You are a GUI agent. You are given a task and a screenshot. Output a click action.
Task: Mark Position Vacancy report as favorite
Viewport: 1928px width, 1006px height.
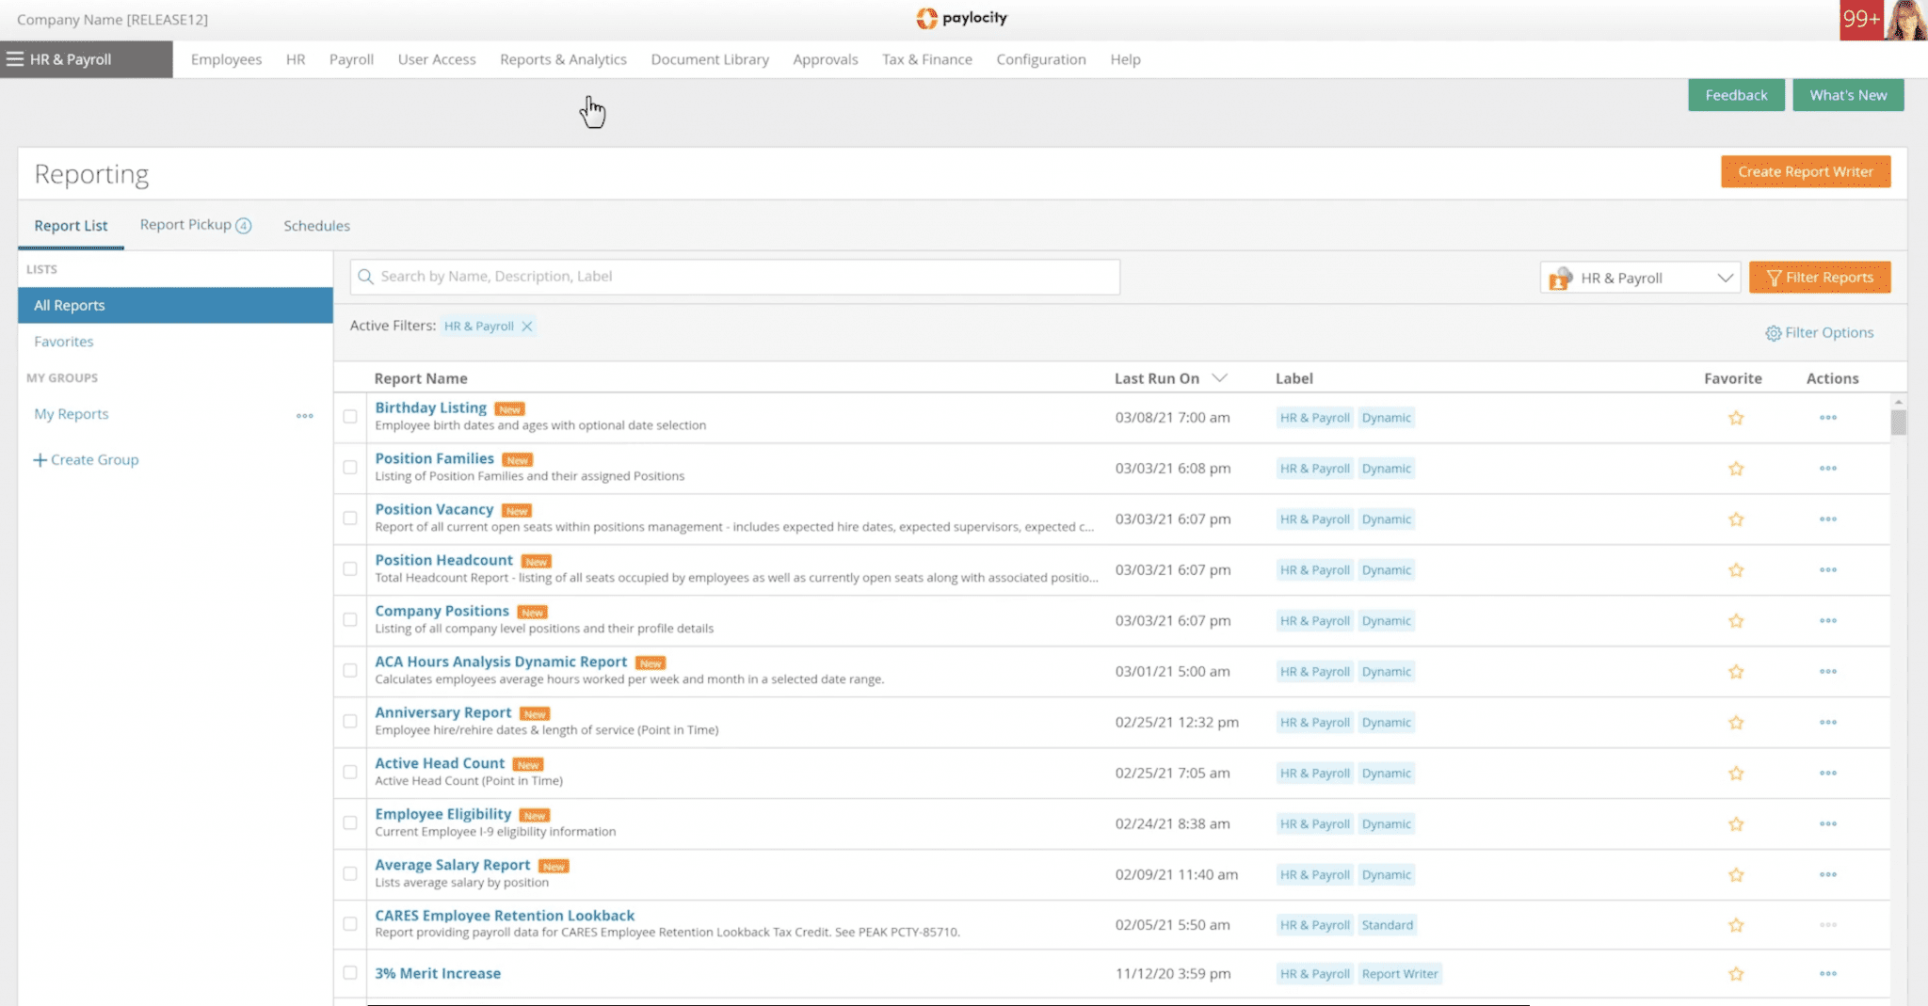click(x=1736, y=519)
